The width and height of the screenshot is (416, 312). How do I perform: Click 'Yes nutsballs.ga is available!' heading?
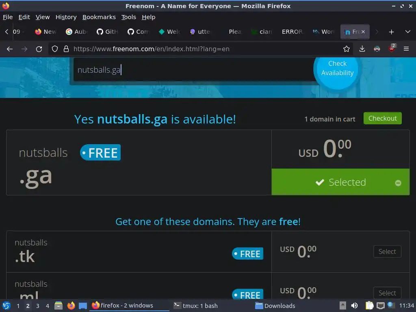point(155,119)
